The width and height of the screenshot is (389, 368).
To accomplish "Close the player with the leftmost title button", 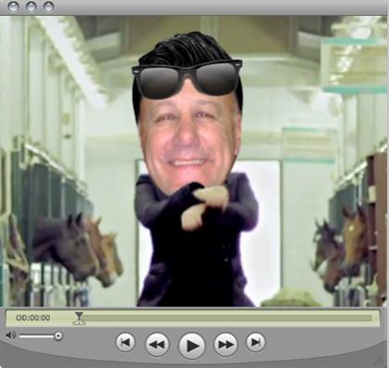I will 13,7.
